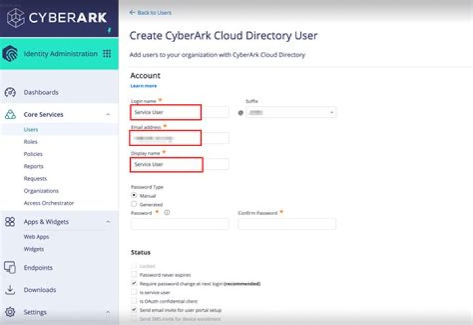Click the @ symbol beside Suffix
Image resolution: width=473 pixels, height=325 pixels.
click(x=240, y=113)
